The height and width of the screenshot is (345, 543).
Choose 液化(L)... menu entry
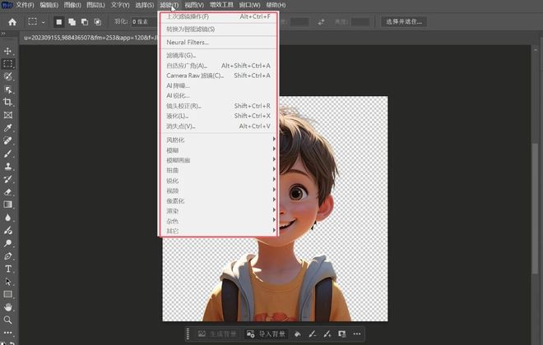coord(218,116)
